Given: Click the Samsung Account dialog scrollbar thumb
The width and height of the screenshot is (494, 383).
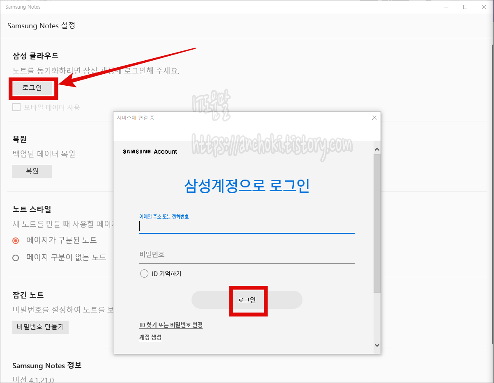Looking at the screenshot, I should [377, 223].
